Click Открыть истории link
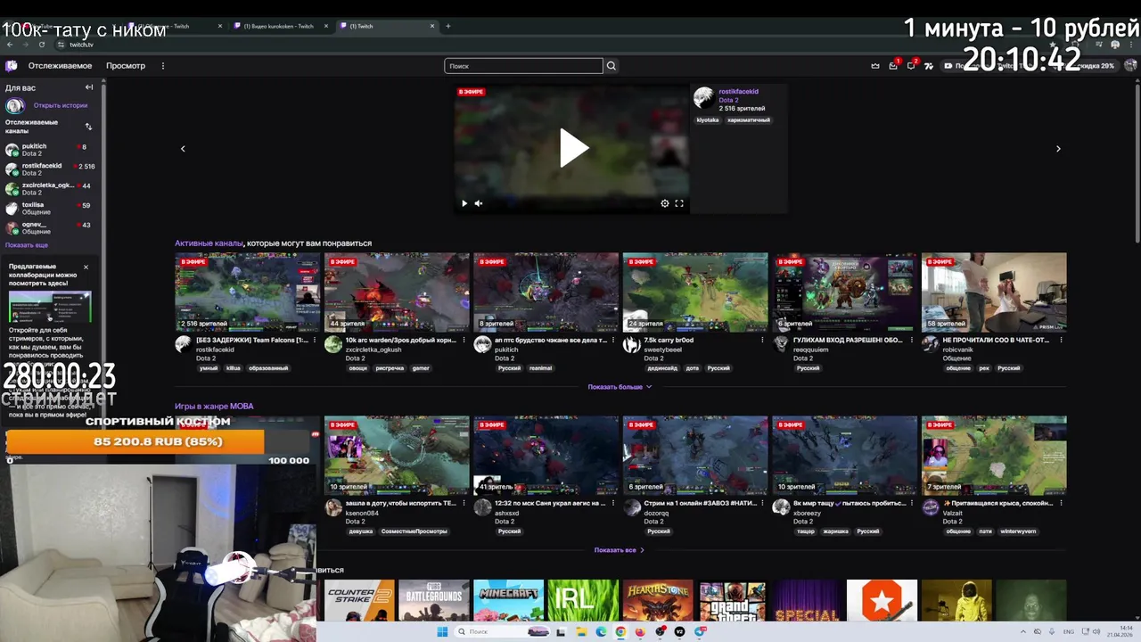 61,105
